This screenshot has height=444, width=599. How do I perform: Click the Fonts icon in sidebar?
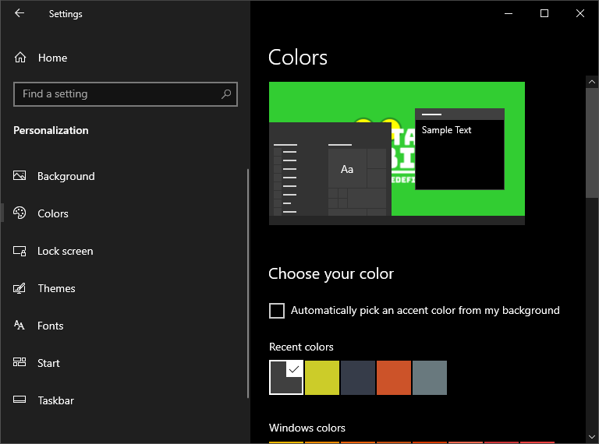20,326
